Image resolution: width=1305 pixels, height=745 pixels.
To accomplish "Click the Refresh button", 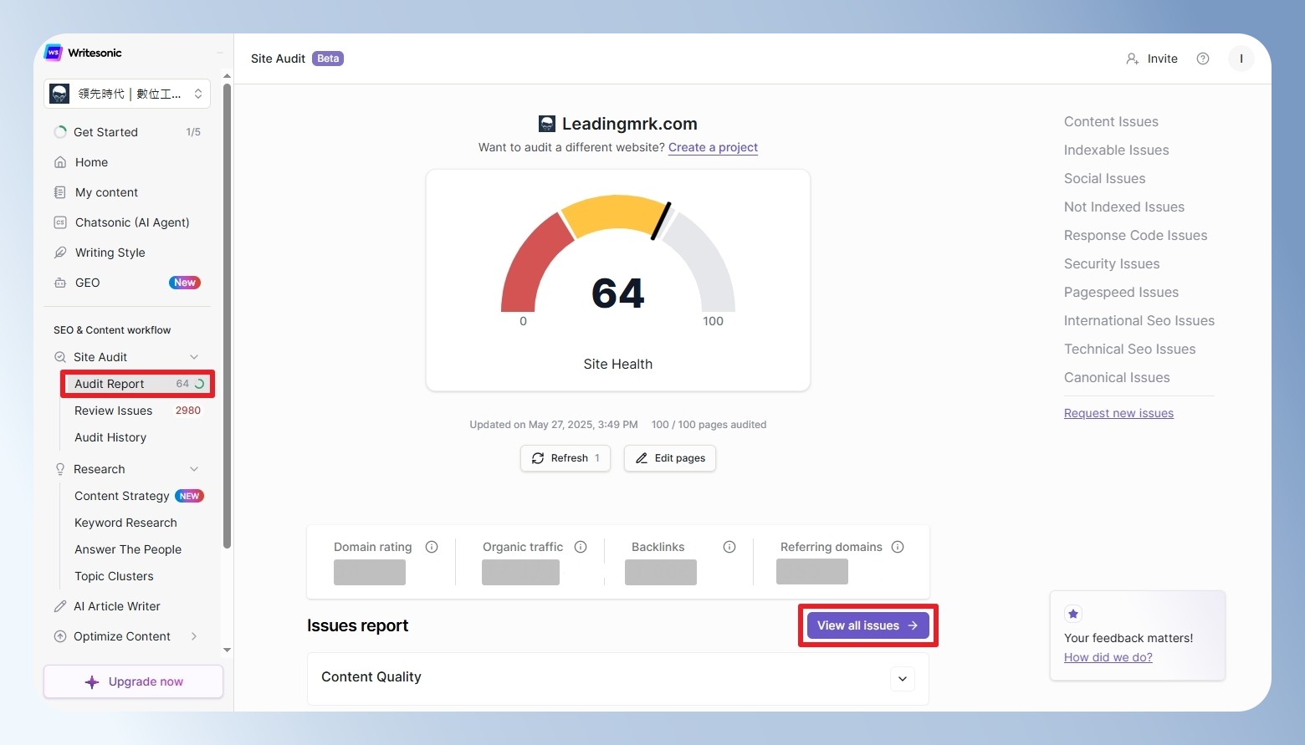I will [565, 458].
